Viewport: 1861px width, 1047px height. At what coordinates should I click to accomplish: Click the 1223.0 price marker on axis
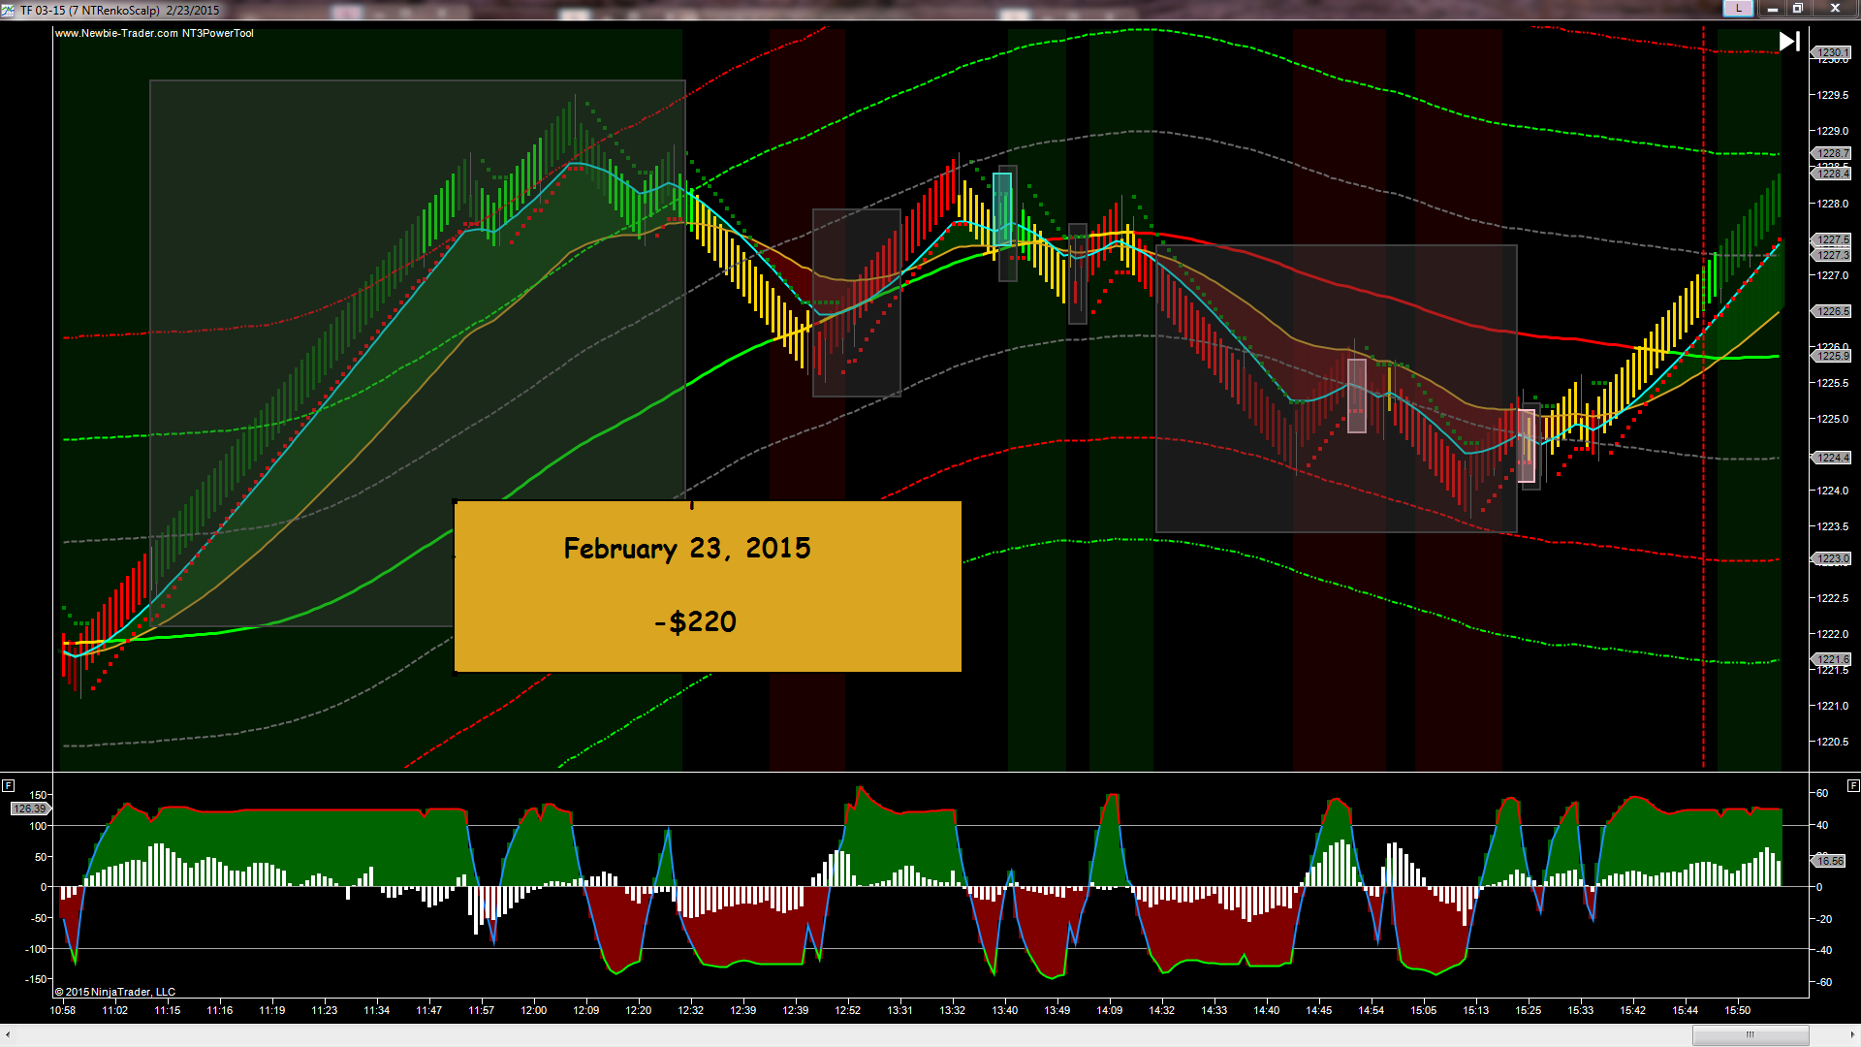point(1831,558)
